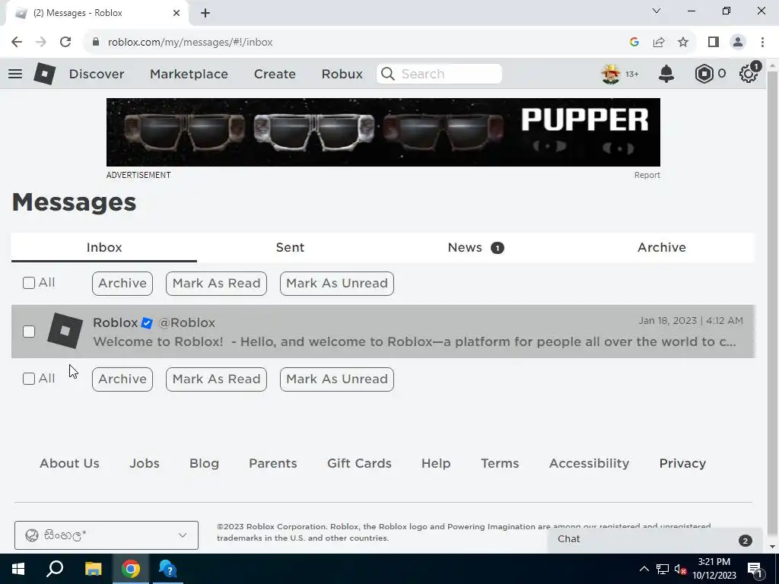
Task: Open File Explorer from the taskbar
Action: pyautogui.click(x=93, y=569)
